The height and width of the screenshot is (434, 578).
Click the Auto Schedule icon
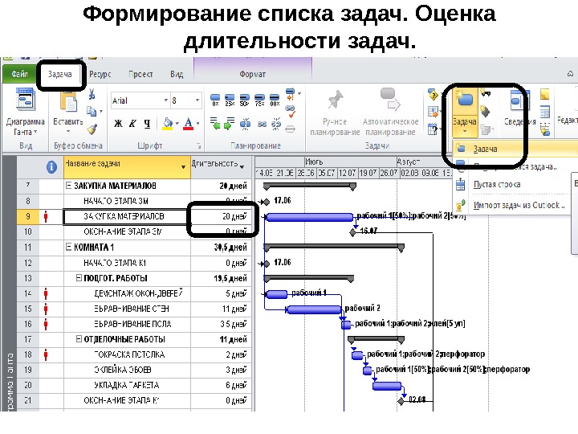[390, 99]
